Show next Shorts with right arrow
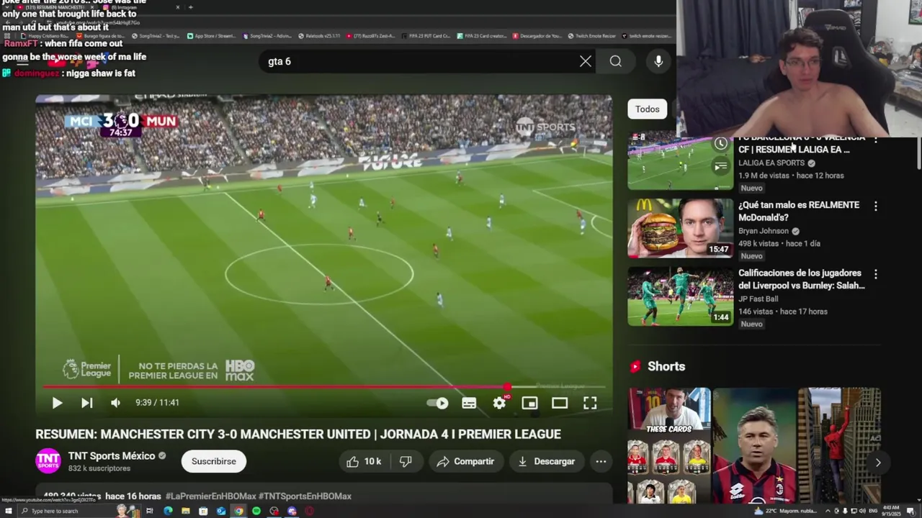This screenshot has height=518, width=922. (x=878, y=463)
